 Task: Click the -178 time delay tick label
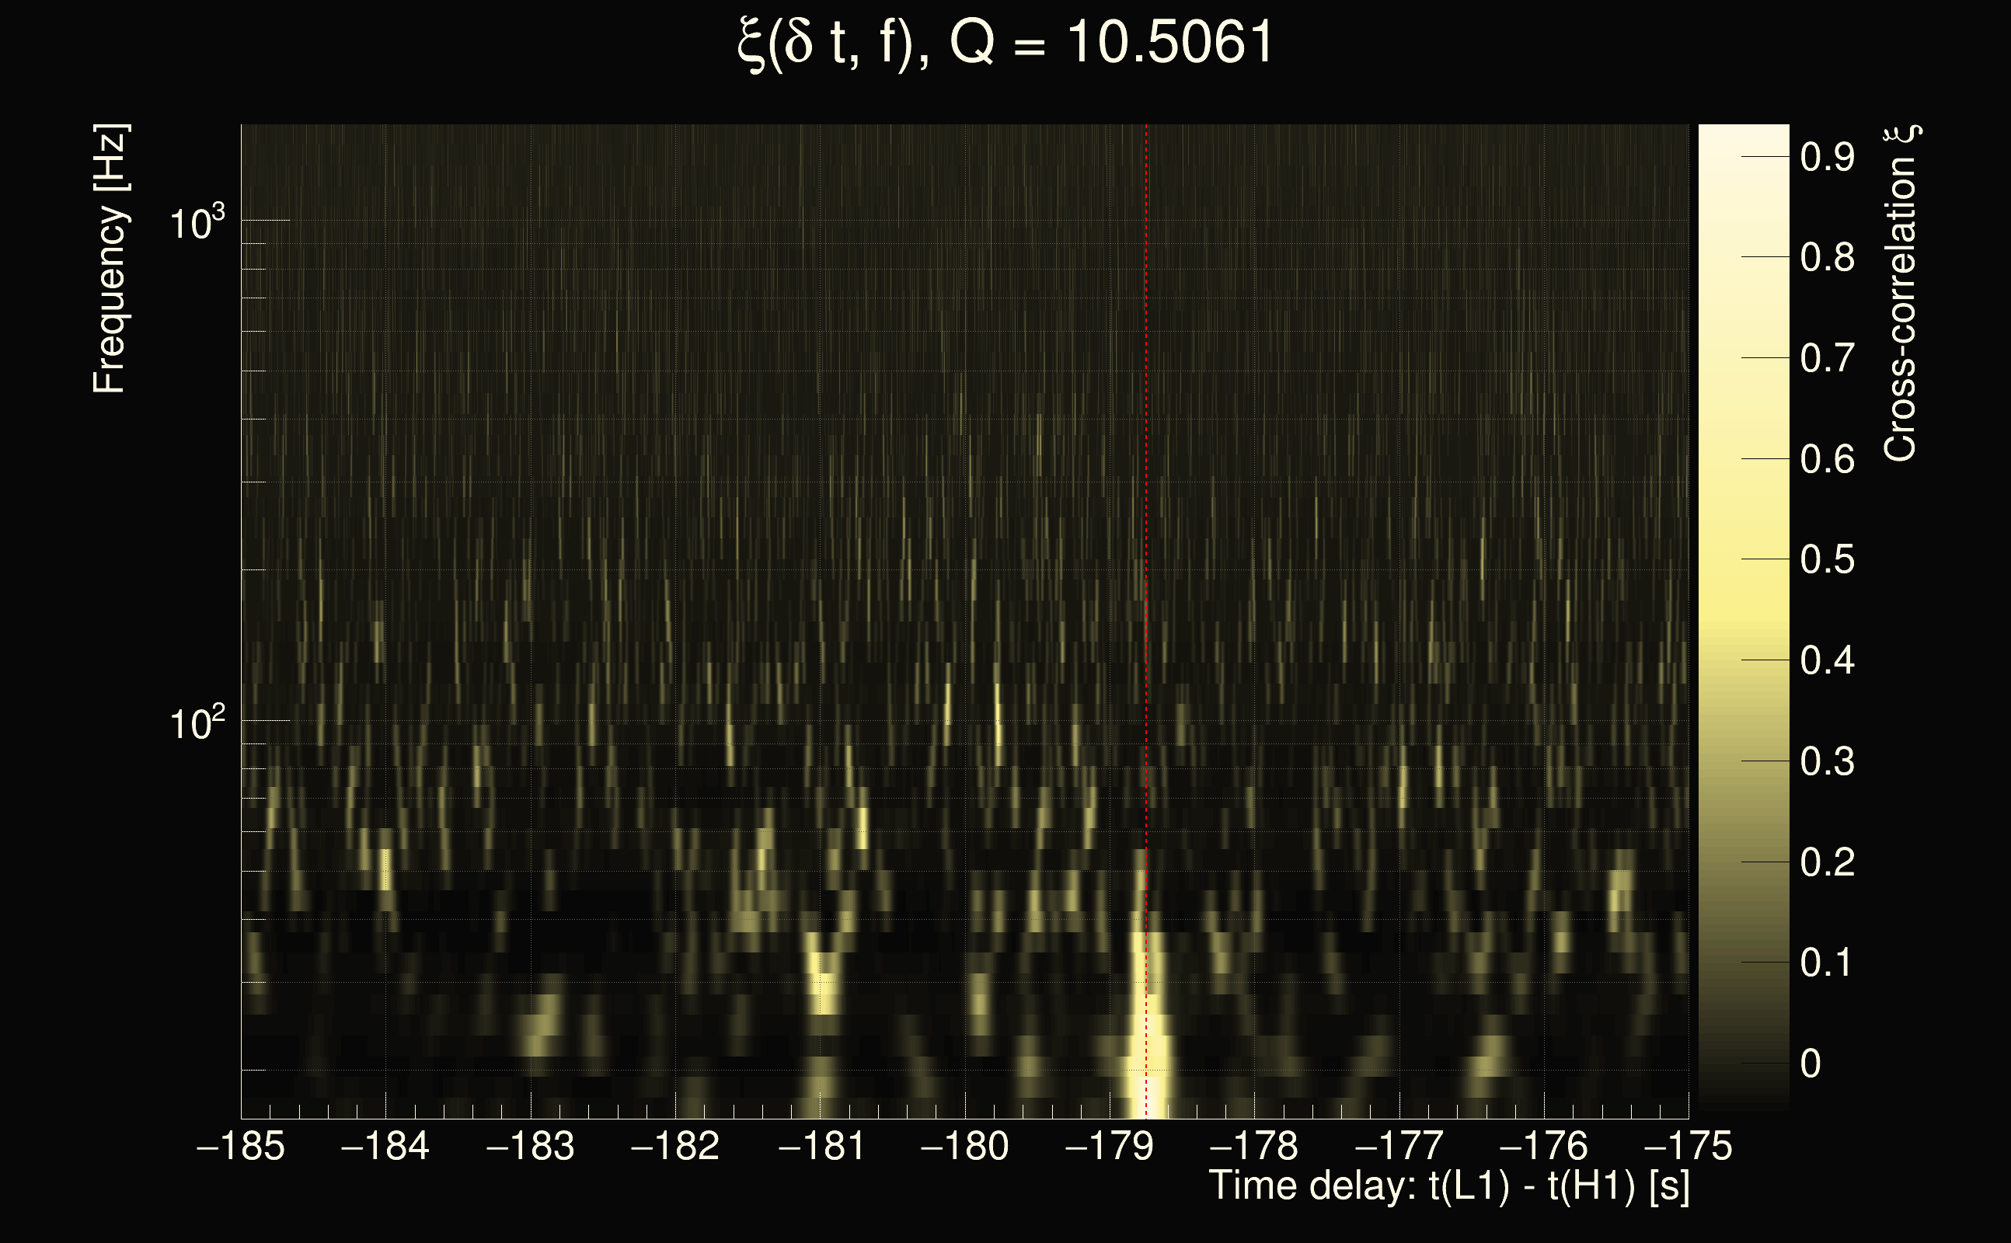1254,1146
